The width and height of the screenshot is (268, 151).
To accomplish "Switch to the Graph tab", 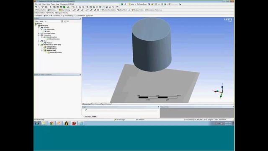I will [94, 117].
